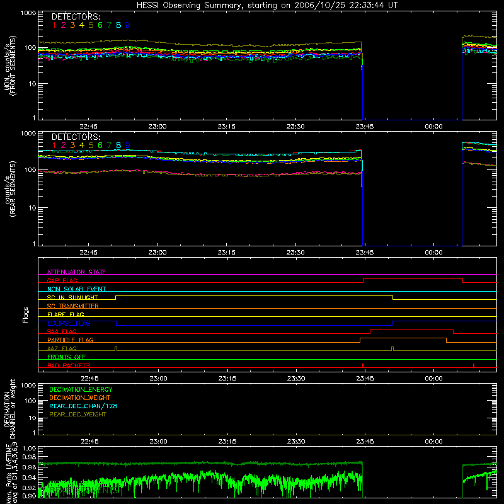Select red detector 1 in front segments legend
Viewport: 504px width, 504px height.
point(54,25)
